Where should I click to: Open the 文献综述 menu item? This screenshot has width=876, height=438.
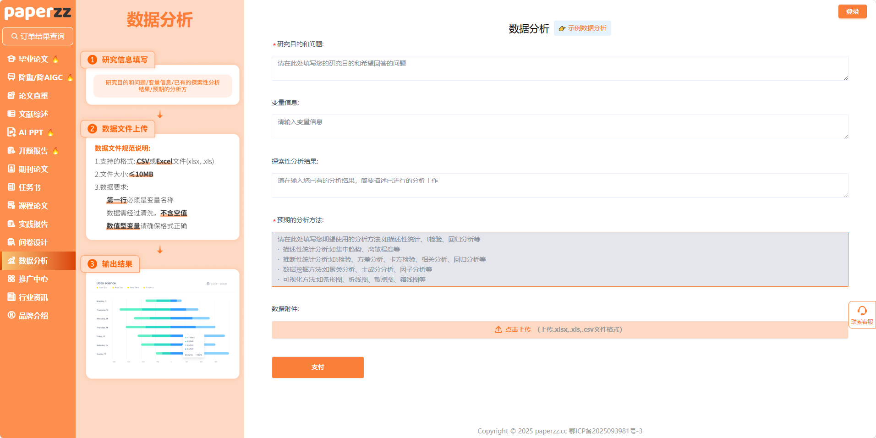pos(33,114)
